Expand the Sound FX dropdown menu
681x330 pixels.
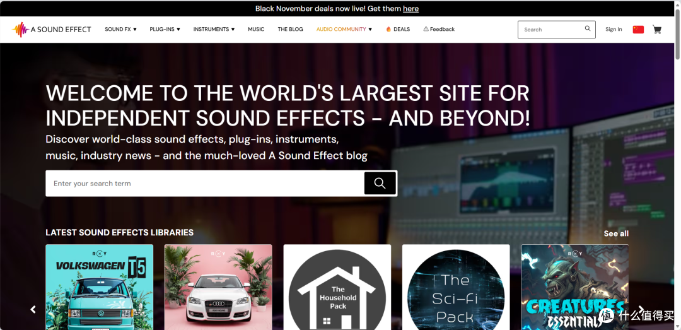[x=120, y=29]
